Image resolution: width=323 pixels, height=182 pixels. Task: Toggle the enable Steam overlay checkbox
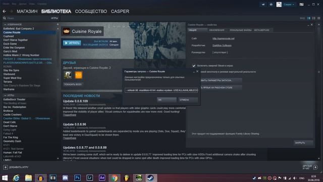194,66
